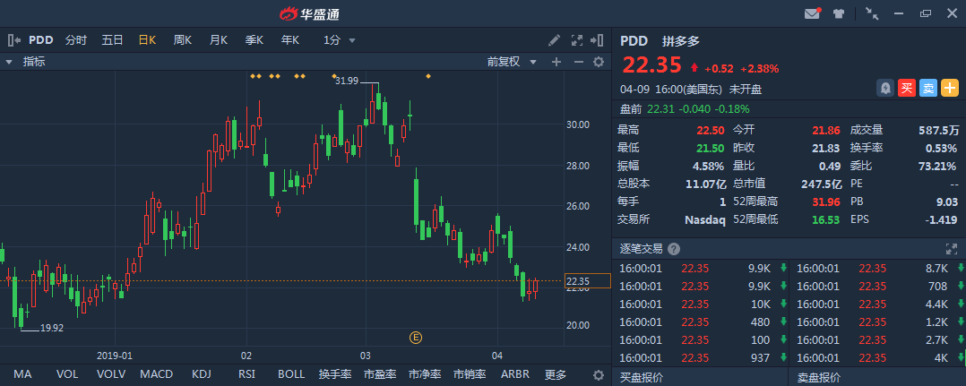
Task: Click the red 买 buy button
Action: 907,88
